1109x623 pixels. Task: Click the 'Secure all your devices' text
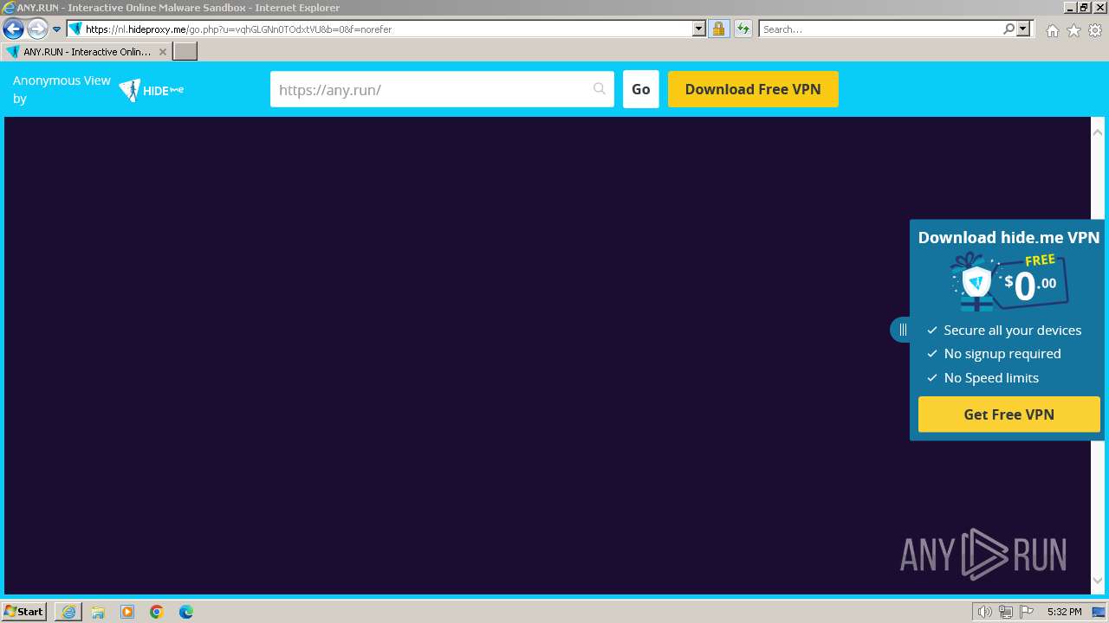(x=1013, y=330)
